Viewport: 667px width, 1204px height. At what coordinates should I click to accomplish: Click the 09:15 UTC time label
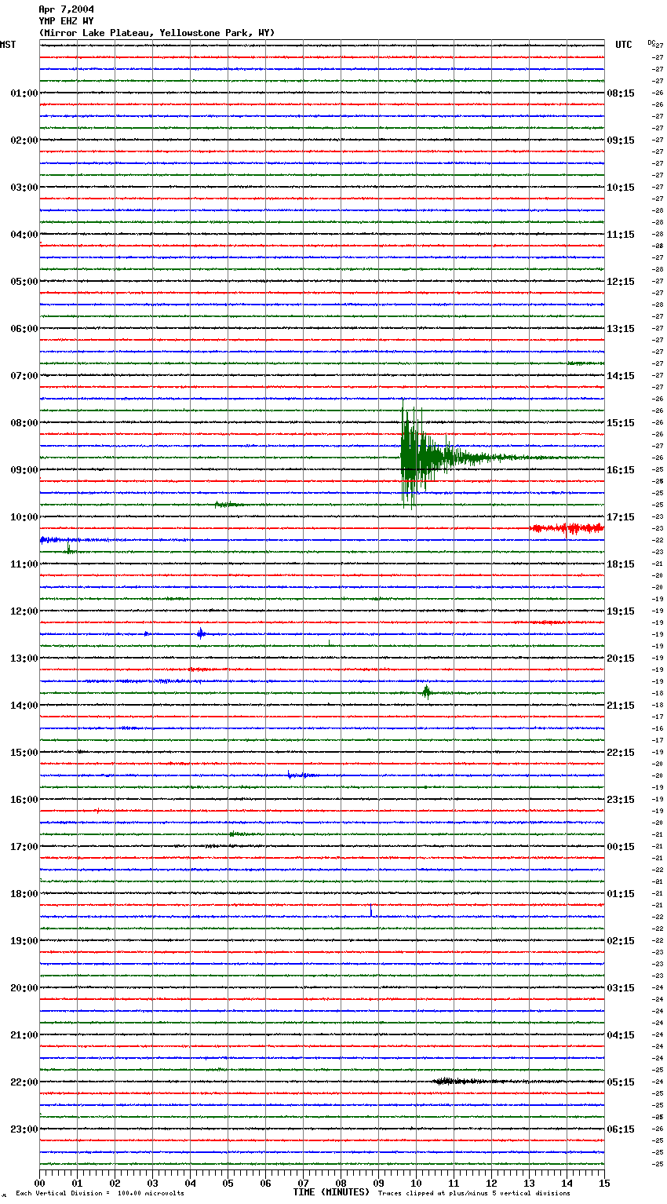(x=621, y=140)
